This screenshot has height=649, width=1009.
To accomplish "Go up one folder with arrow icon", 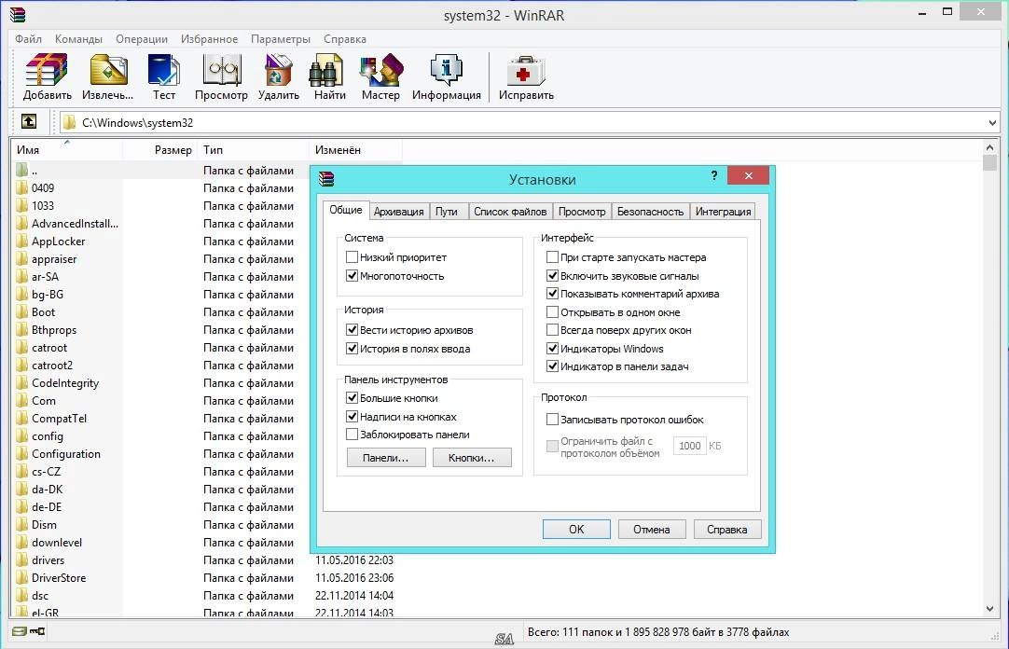I will [29, 121].
